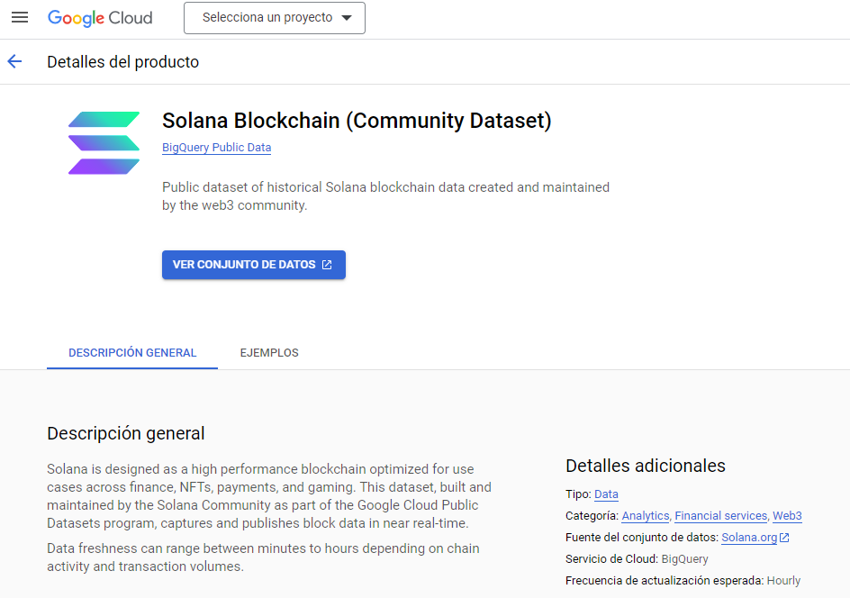Switch to the Ejemplos tab
Image resolution: width=850 pixels, height=598 pixels.
click(269, 352)
